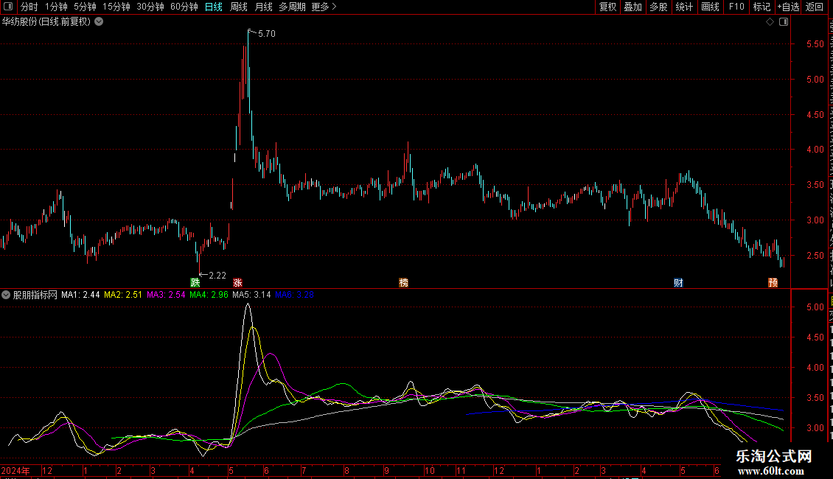This screenshot has width=833, height=479.
Task: Click the green 跌 event marker
Action: pyautogui.click(x=195, y=282)
